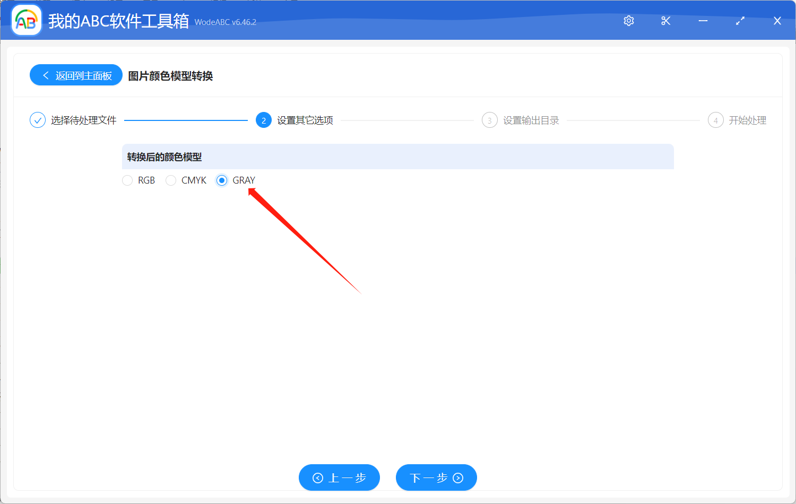Click the circular arrow inside 下一步 button
The width and height of the screenshot is (796, 504).
[x=457, y=477]
